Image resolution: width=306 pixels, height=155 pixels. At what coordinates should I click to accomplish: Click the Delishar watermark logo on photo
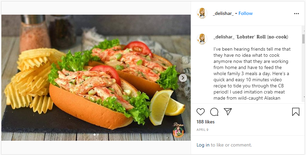click(178, 130)
